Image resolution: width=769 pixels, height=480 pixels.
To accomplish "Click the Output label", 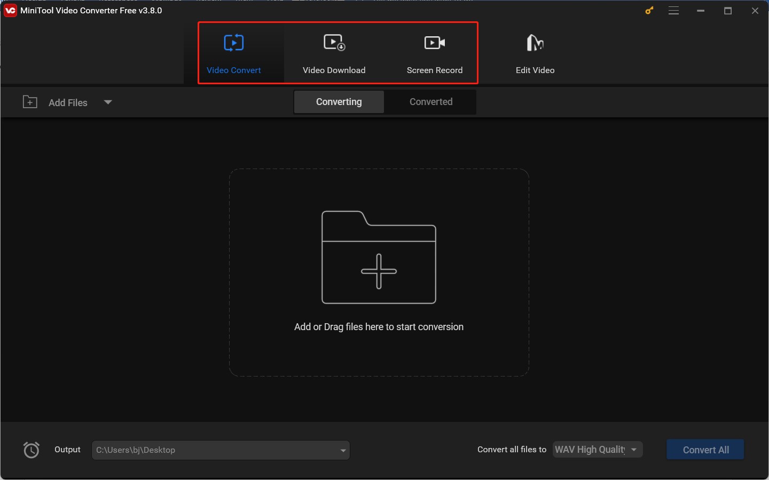I will pyautogui.click(x=67, y=450).
